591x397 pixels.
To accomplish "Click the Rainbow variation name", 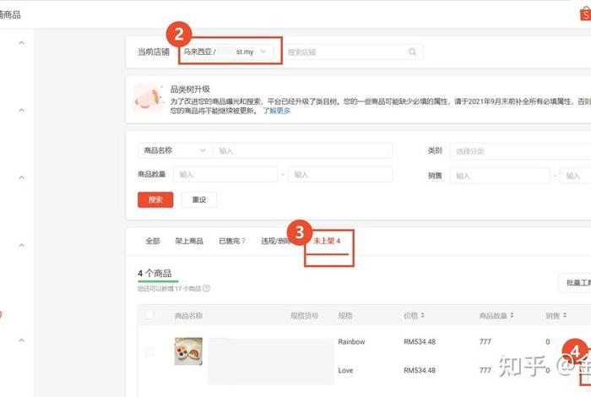I will click(x=351, y=342).
